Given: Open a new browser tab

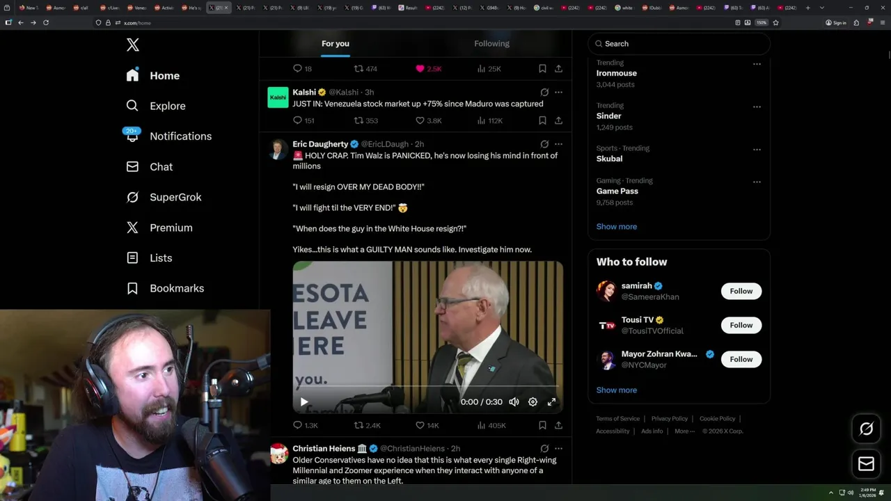Looking at the screenshot, I should click(807, 8).
